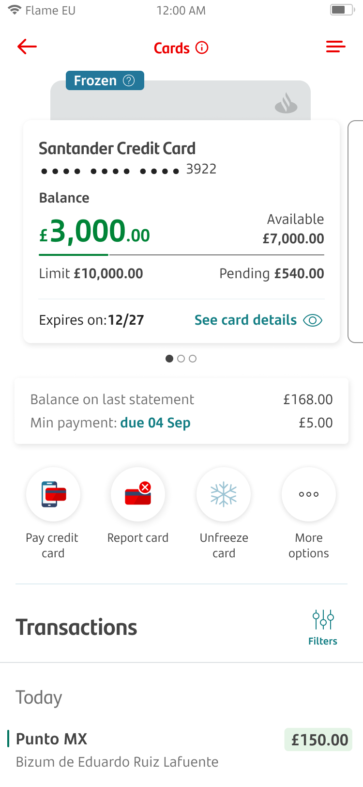Open Pay credit card
363x787 pixels.
[53, 494]
